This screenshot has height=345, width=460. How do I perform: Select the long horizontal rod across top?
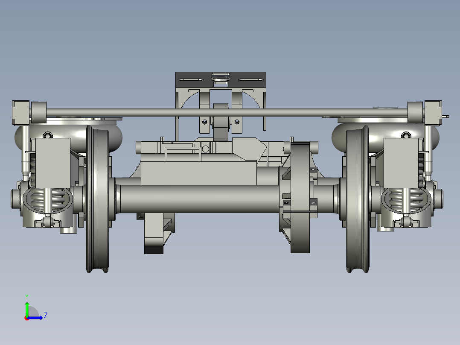(x=227, y=112)
